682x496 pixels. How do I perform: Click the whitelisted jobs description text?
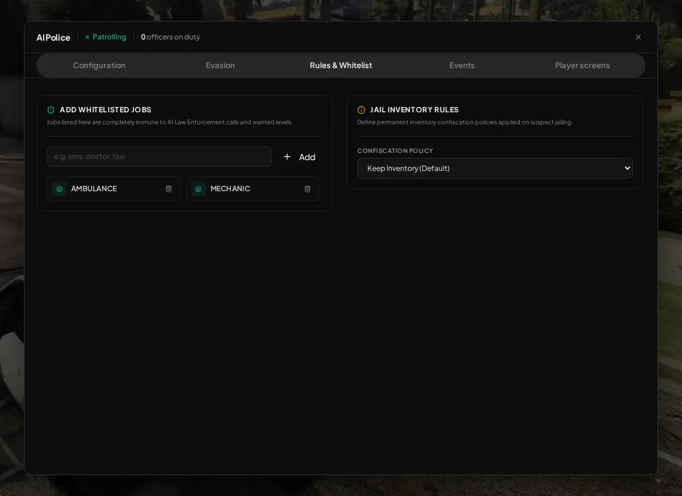[170, 123]
